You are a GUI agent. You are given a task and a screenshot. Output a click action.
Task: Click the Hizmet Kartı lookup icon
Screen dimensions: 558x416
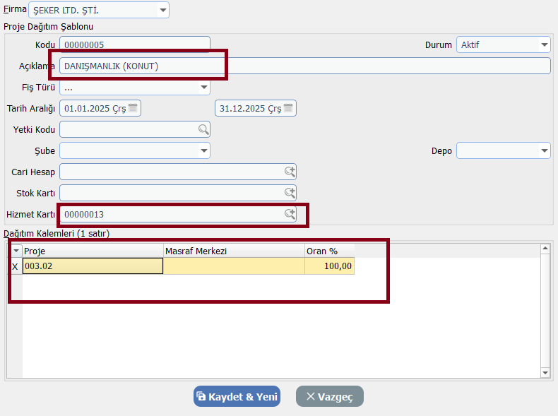(290, 214)
